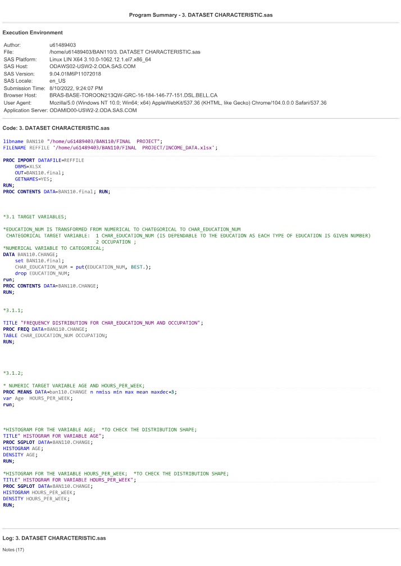Click 'PROC CONTENTS DATA=BAN110.final; RUN;' line
The image size is (401, 566).
click(x=57, y=192)
